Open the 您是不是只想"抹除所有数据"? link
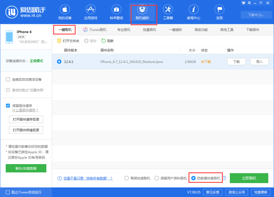This screenshot has height=197, width=274. [88, 178]
